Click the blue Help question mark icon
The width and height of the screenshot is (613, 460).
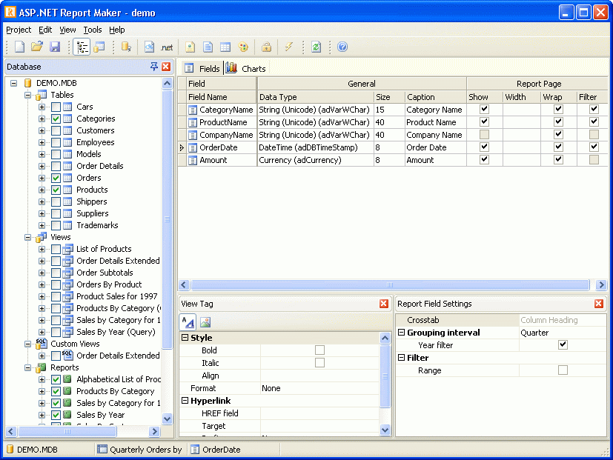[x=342, y=47]
